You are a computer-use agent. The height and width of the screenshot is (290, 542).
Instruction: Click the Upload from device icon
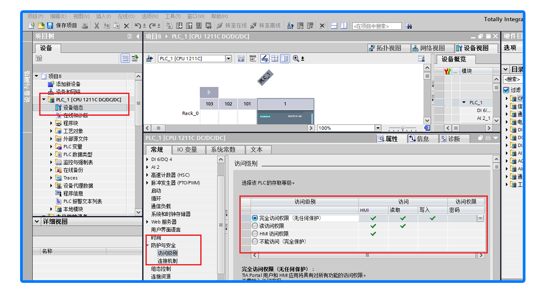(189, 25)
